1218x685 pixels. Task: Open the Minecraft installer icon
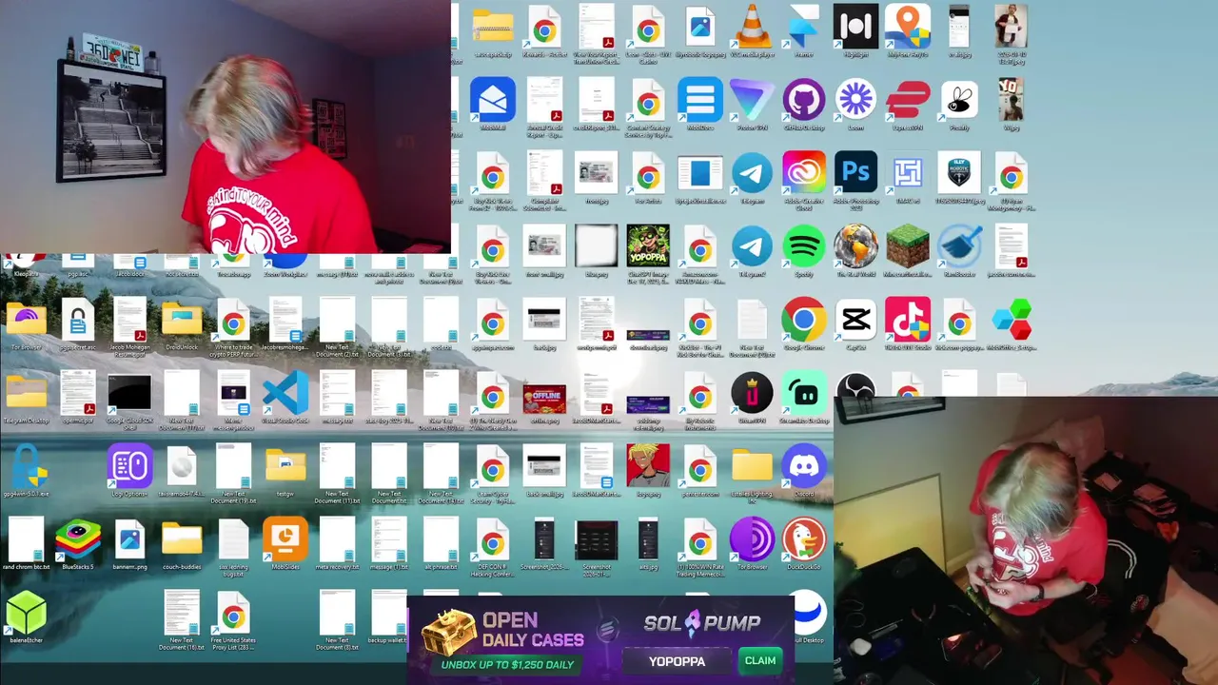[x=908, y=247]
